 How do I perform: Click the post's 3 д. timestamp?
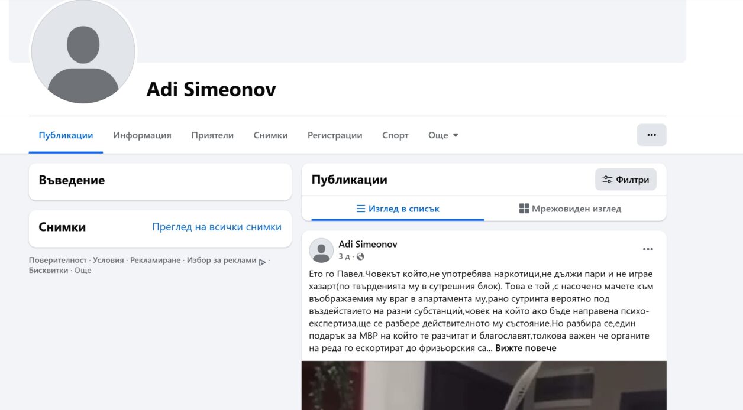point(344,257)
